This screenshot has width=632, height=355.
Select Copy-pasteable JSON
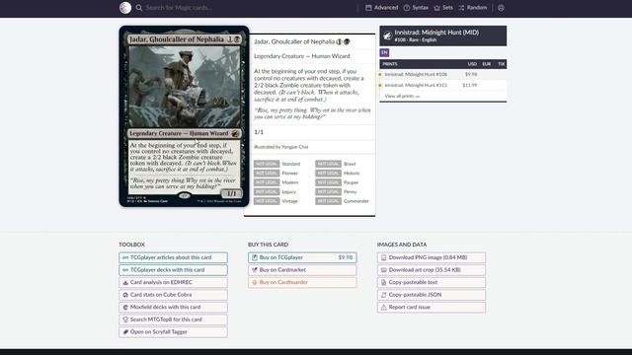coord(432,295)
